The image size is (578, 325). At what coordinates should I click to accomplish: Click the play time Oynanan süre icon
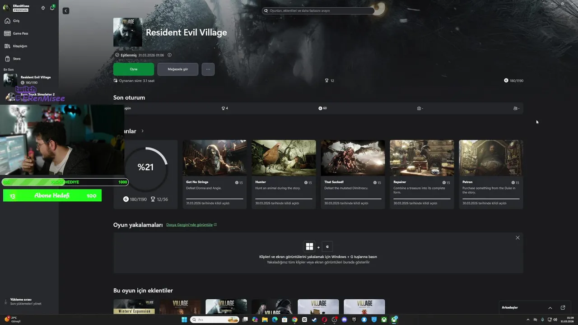tap(116, 80)
